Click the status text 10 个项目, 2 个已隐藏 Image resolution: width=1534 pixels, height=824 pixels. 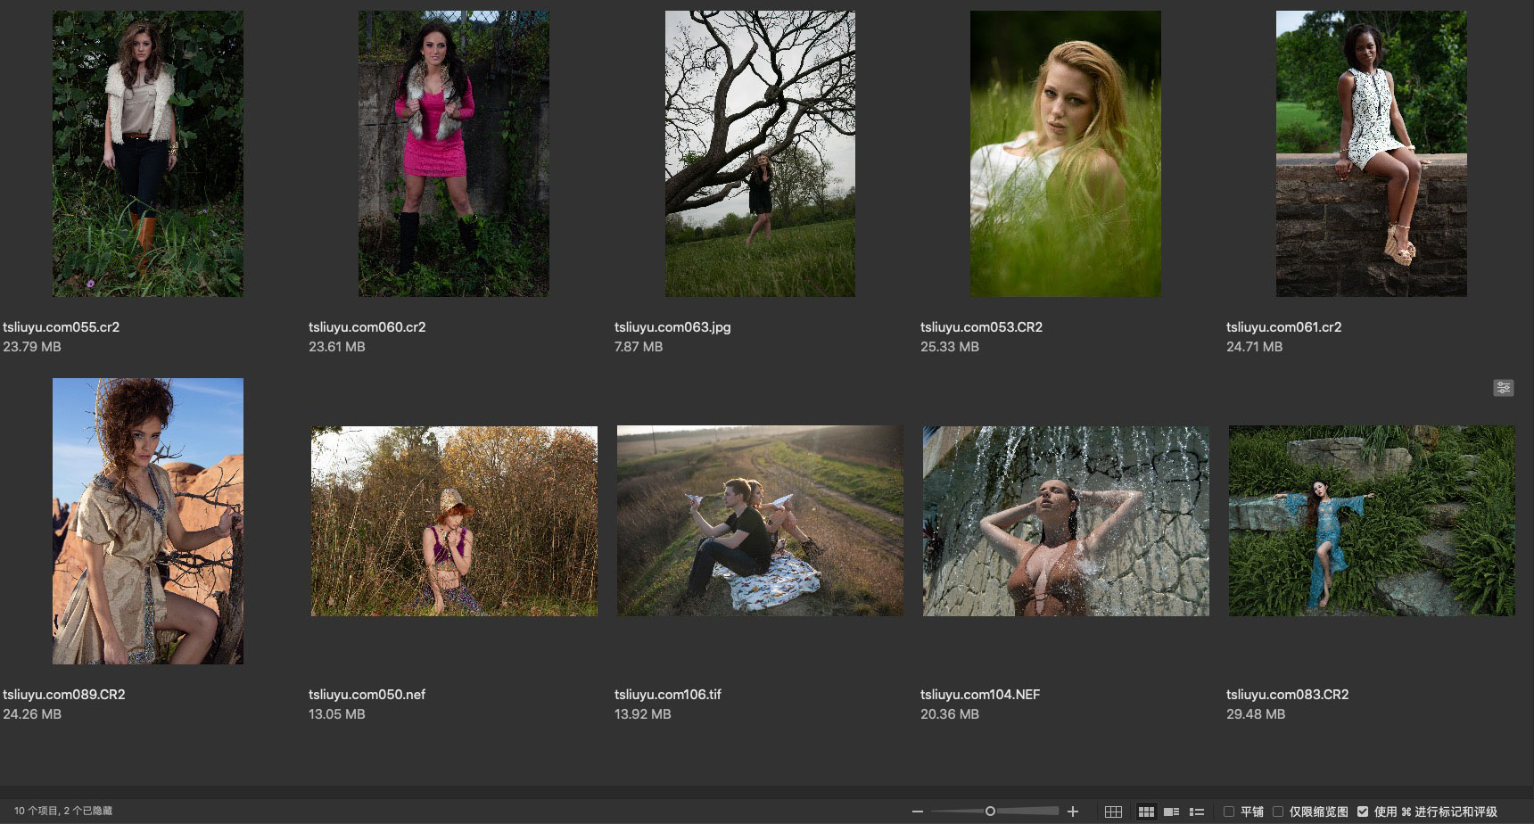tap(63, 812)
